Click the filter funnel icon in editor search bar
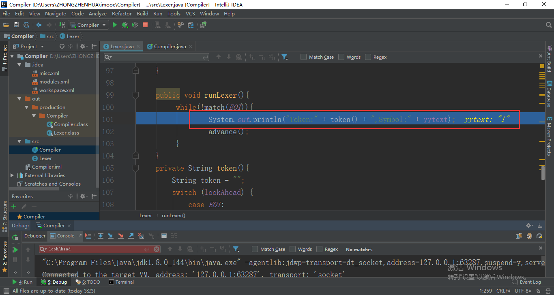 285,57
